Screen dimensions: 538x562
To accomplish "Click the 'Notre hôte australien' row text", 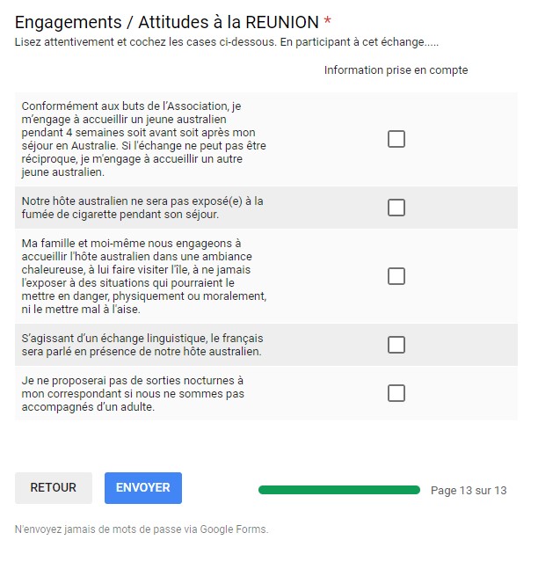I will (x=142, y=208).
